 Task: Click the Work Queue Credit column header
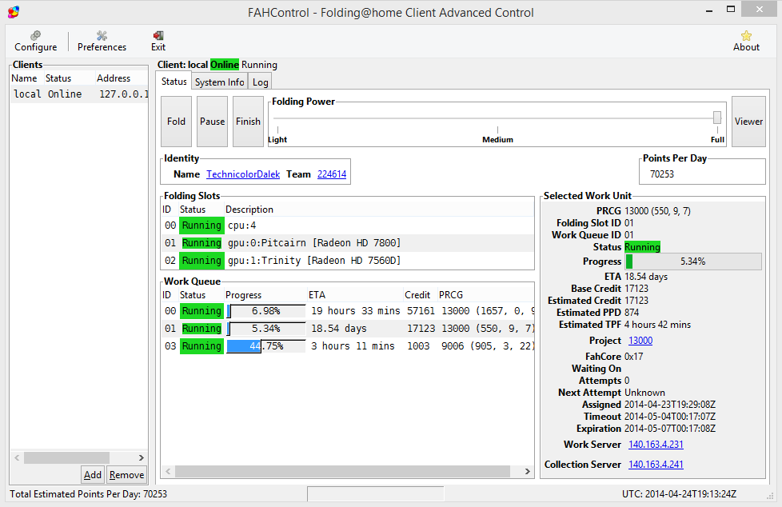(x=420, y=295)
